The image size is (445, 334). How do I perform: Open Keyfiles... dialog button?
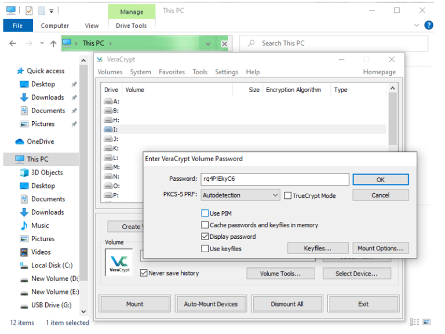318,248
